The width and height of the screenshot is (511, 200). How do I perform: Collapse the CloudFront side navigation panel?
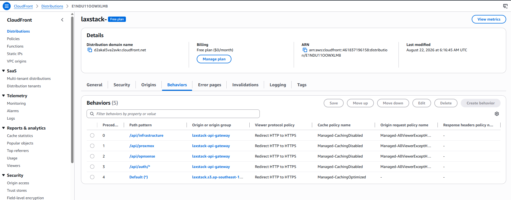(62, 20)
